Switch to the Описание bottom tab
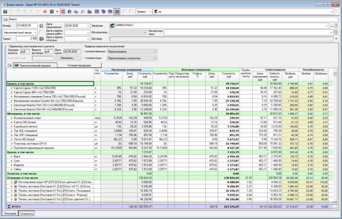The height and width of the screenshot is (219, 342). 10,214
